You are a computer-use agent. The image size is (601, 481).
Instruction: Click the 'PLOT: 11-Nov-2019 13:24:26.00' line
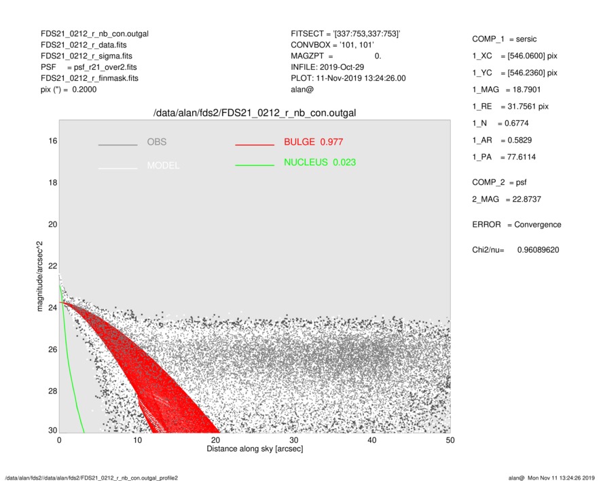[348, 78]
